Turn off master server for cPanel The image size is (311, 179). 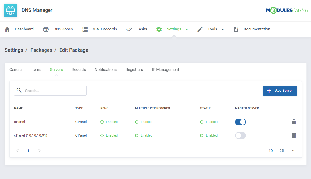(x=241, y=122)
